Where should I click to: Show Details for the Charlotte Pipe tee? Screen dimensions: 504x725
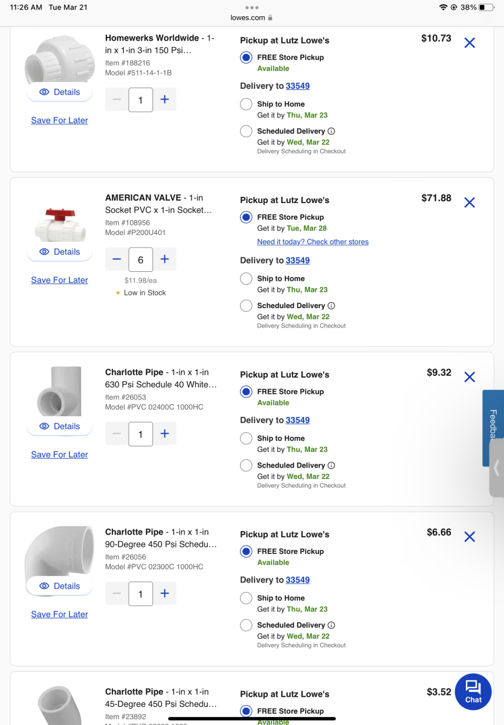[59, 426]
